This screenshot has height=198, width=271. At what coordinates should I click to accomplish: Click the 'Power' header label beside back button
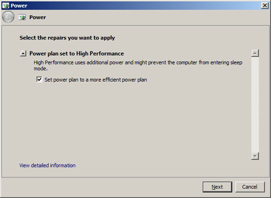[x=37, y=17]
